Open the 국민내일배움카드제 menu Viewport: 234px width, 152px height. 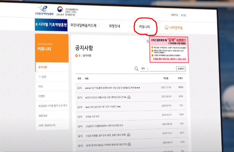click(83, 25)
